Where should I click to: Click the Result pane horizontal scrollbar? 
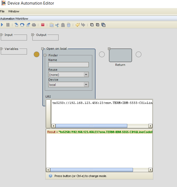pyautogui.click(x=91, y=170)
